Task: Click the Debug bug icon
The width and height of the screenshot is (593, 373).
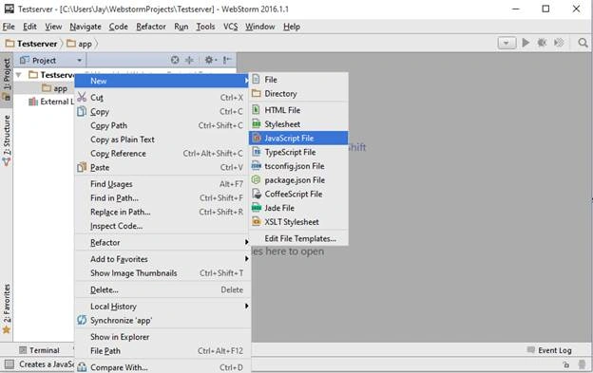Action: point(542,43)
